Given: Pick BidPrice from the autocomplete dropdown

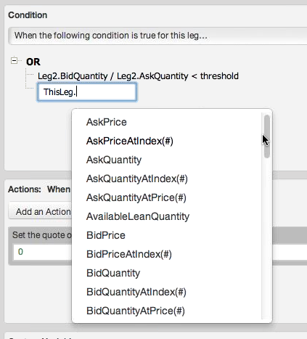Looking at the screenshot, I should pyautogui.click(x=106, y=235).
